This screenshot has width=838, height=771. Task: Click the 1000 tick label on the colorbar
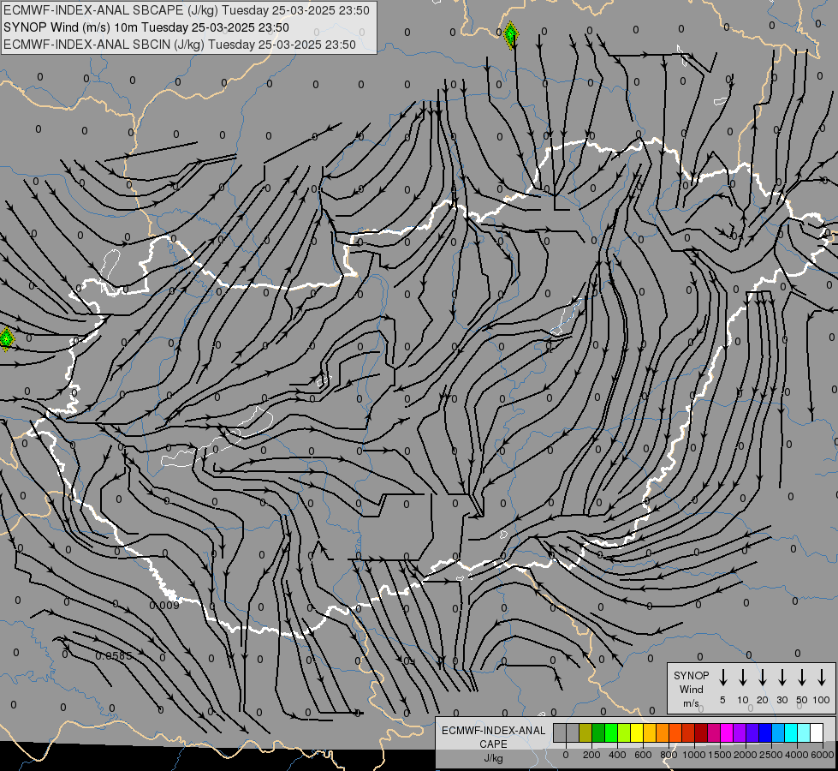tap(694, 755)
